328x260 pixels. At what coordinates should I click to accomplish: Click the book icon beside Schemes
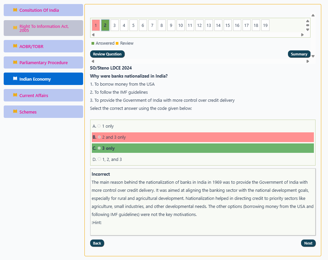(x=15, y=111)
